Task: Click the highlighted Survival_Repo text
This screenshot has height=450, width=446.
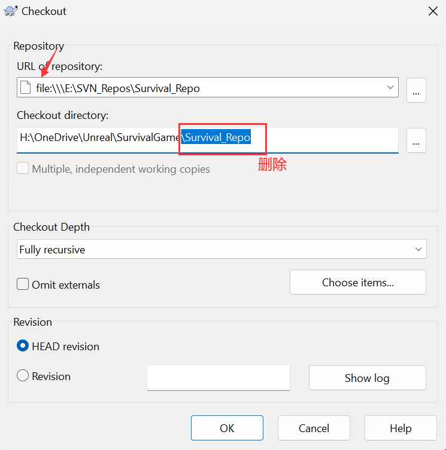Action: 217,138
